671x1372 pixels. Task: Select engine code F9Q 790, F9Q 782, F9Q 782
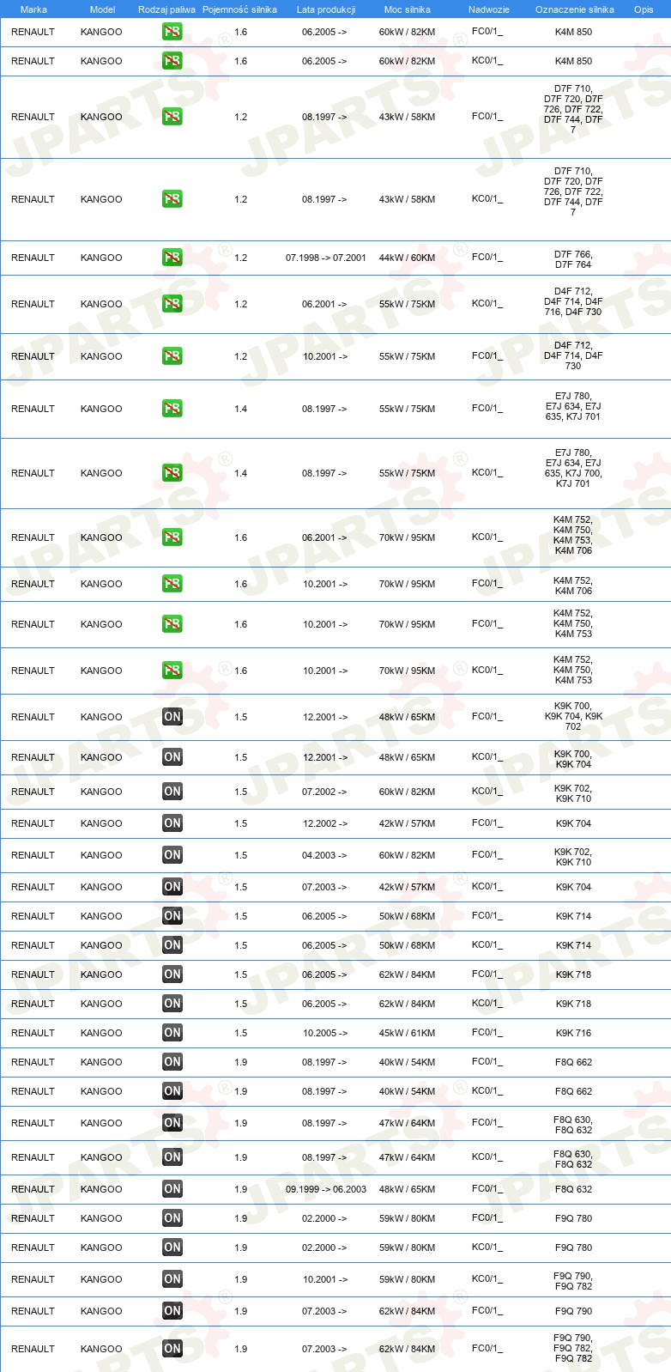click(x=573, y=1348)
